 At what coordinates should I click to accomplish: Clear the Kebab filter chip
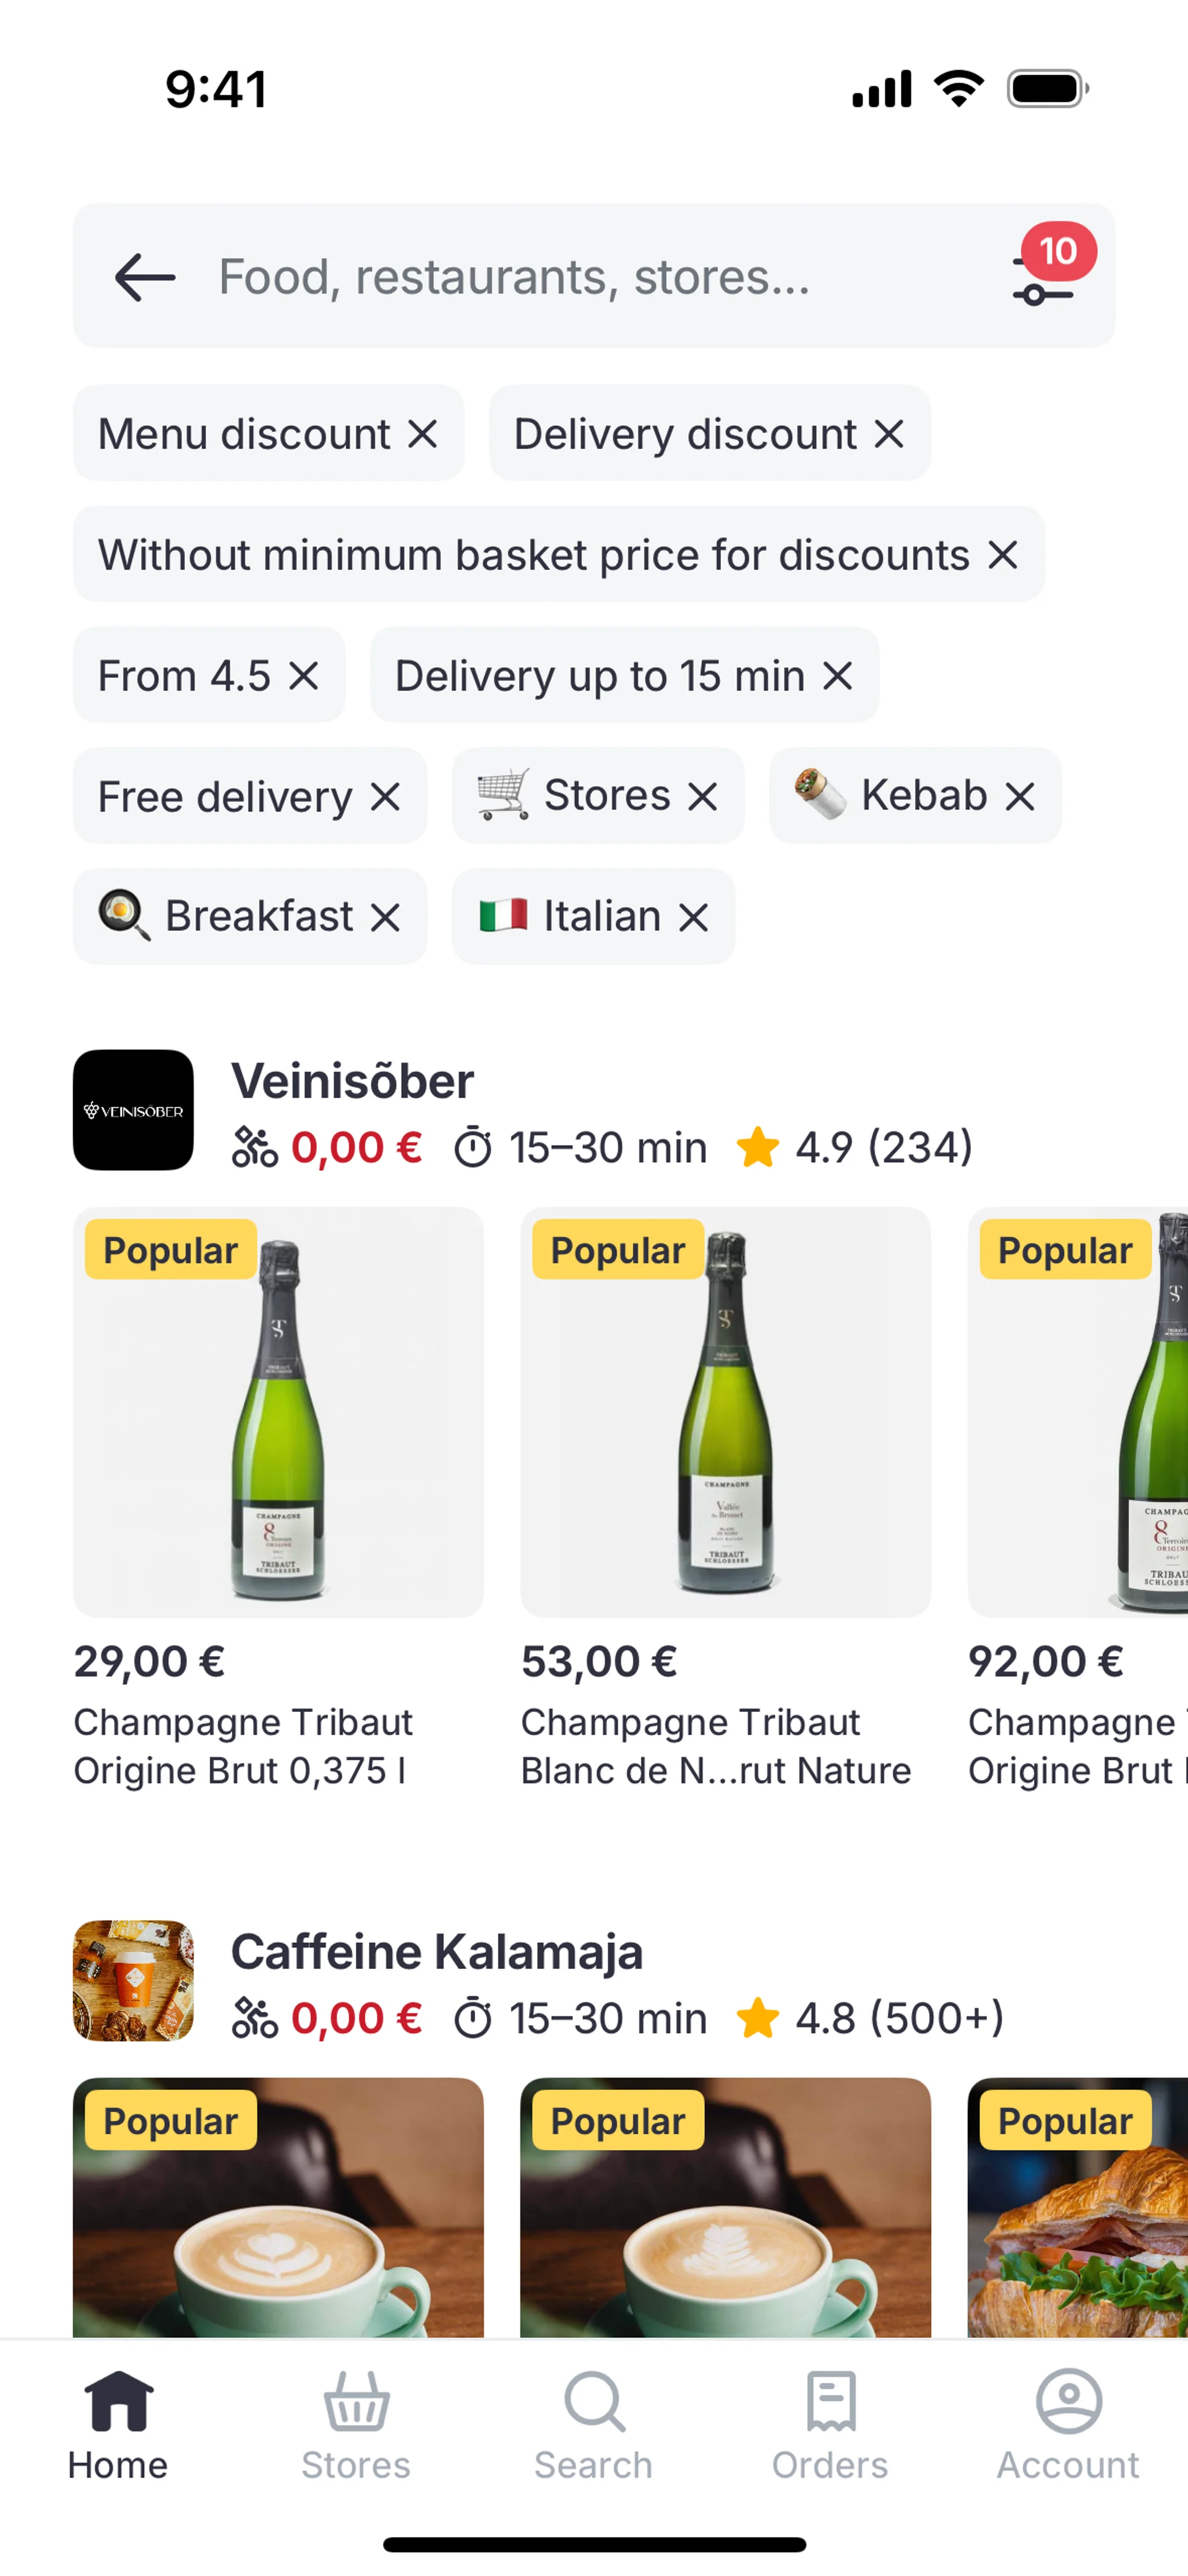click(1020, 797)
